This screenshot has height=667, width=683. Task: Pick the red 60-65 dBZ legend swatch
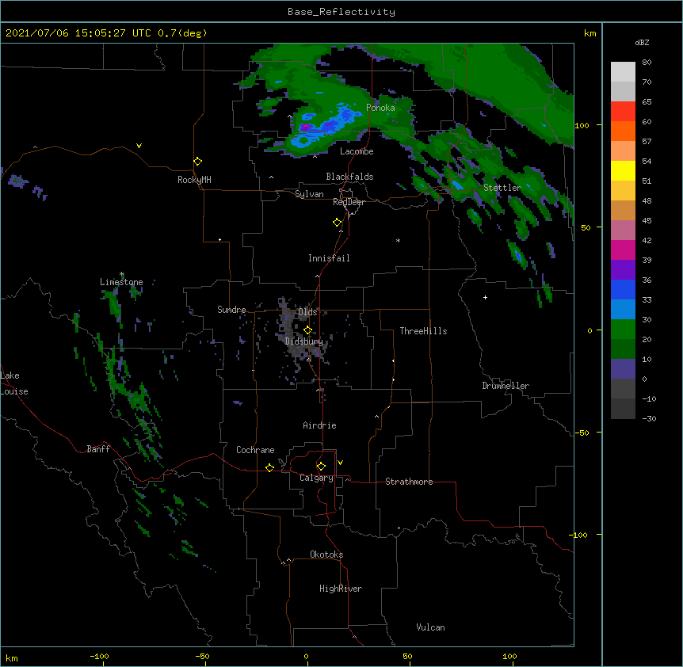[x=623, y=111]
